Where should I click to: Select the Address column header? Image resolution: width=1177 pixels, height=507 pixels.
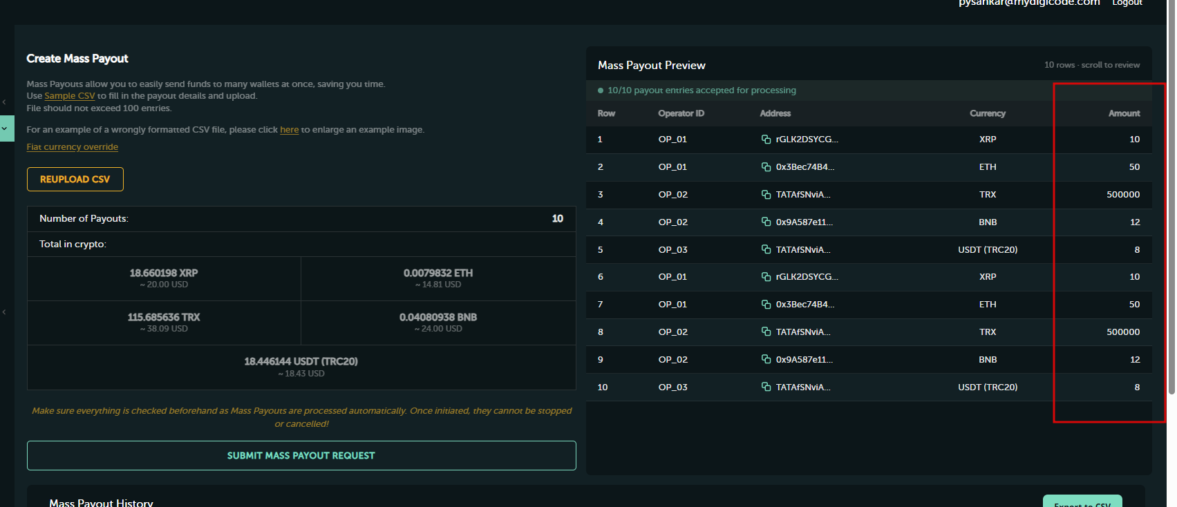(775, 113)
